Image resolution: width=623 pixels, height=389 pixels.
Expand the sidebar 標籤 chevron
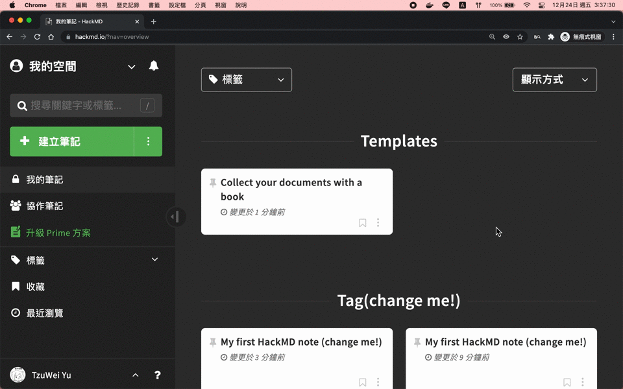(155, 259)
